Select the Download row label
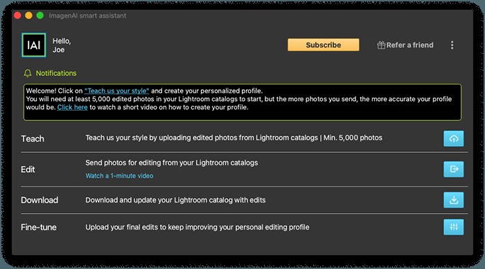The image size is (485, 269). point(39,200)
